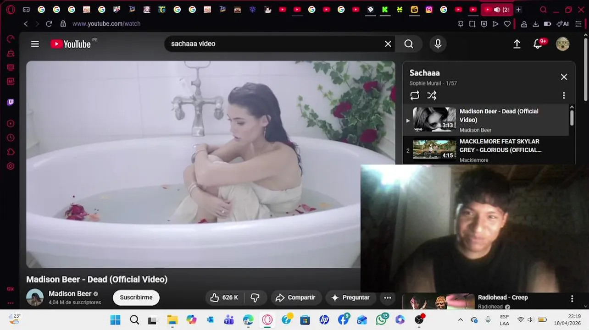Switch to the Instagram tab
Viewport: 589px width, 330px height.
tap(429, 10)
